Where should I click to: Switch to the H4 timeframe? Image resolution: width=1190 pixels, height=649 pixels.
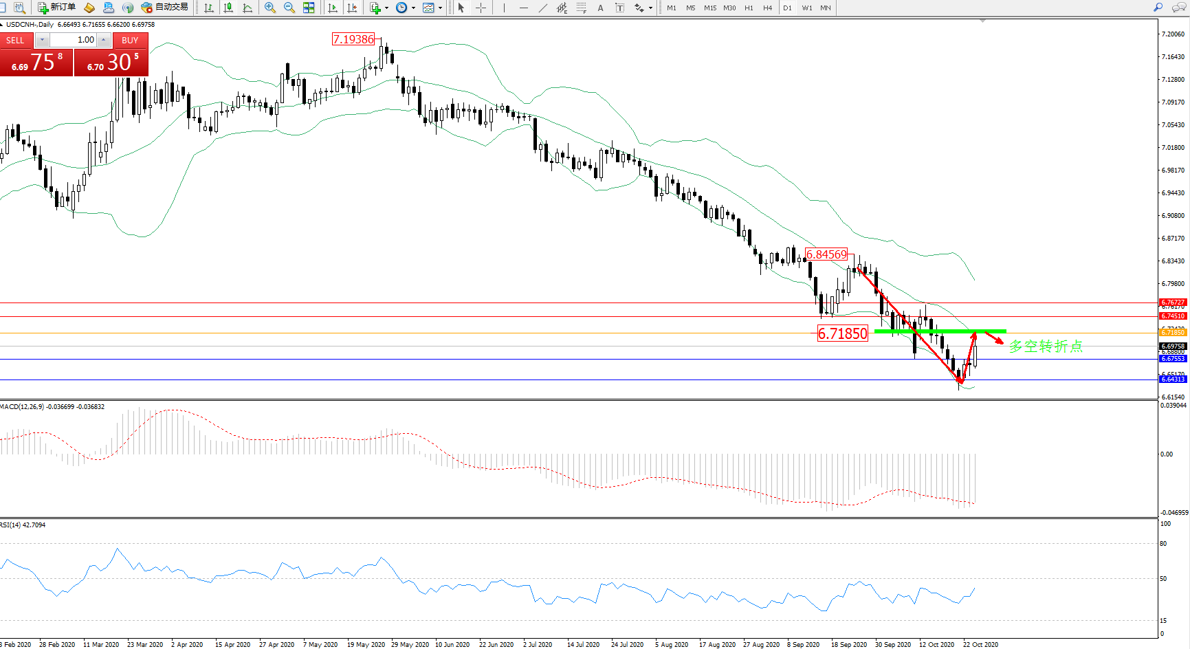tap(767, 8)
